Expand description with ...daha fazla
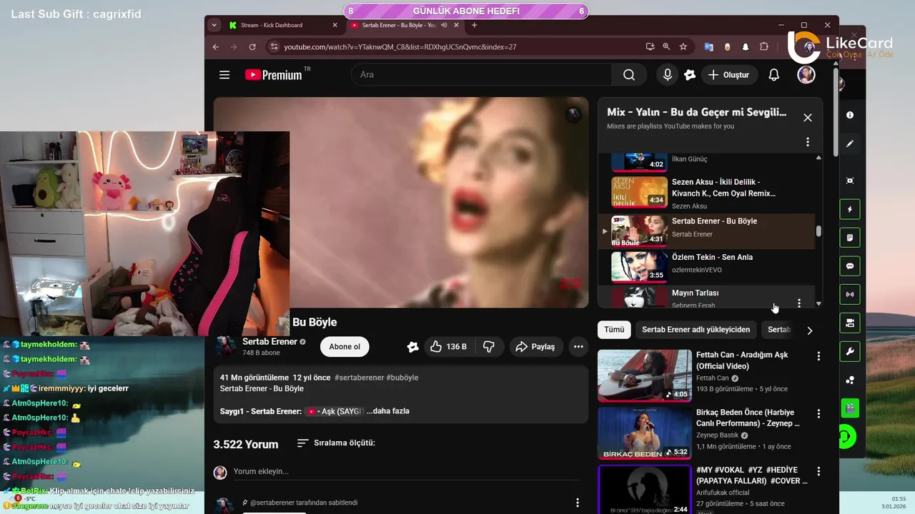 (388, 411)
